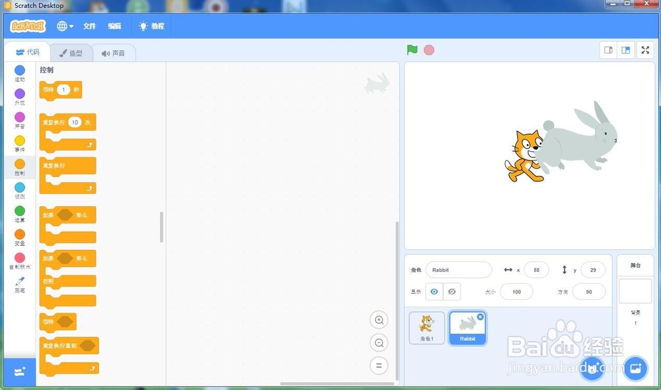Select the Operators (运算) block category
This screenshot has height=390, width=661.
click(20, 214)
